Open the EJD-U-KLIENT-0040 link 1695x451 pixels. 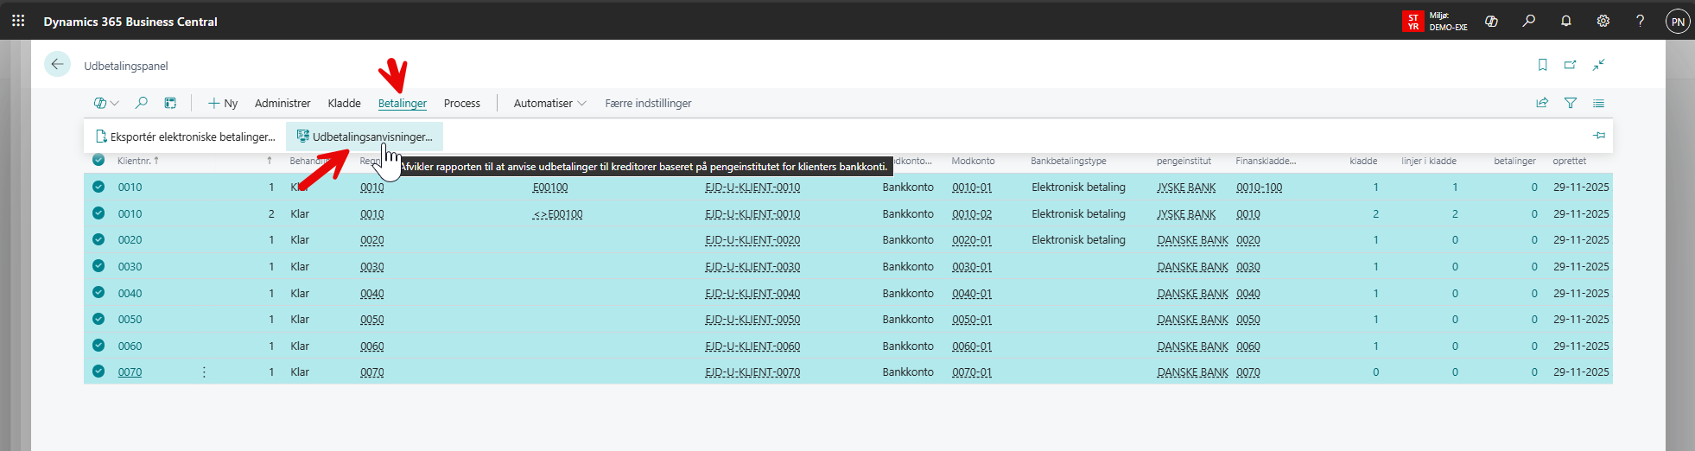point(752,293)
